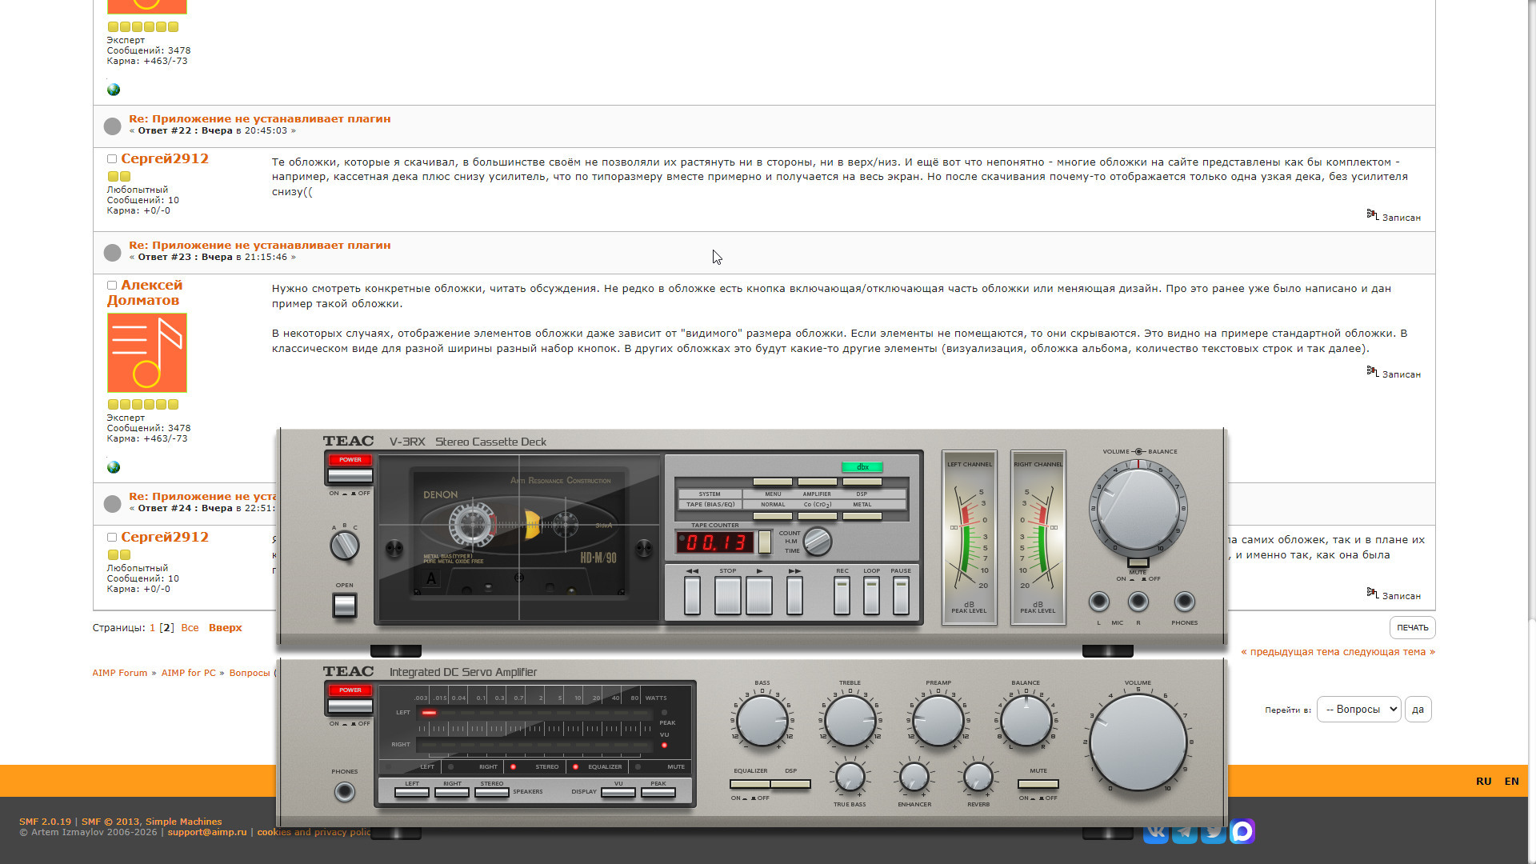This screenshot has width=1536, height=864.
Task: Click the ПЕЧАТЬ print button
Action: [x=1412, y=628]
